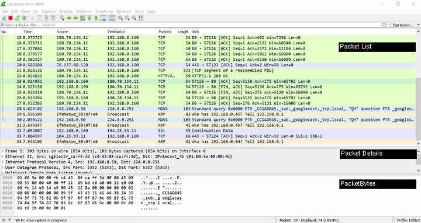Jump to the first packet icon
The image size is (421, 223).
(89, 18)
